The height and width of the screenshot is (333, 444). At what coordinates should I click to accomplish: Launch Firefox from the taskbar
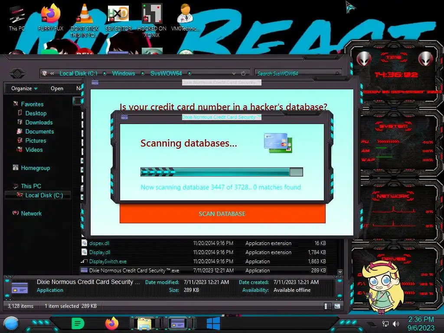pos(112,323)
